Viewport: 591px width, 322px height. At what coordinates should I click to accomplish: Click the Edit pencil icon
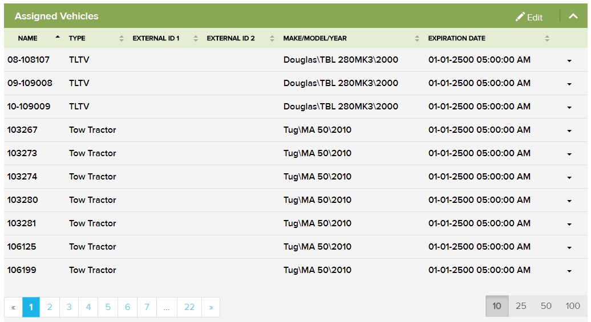(x=520, y=17)
